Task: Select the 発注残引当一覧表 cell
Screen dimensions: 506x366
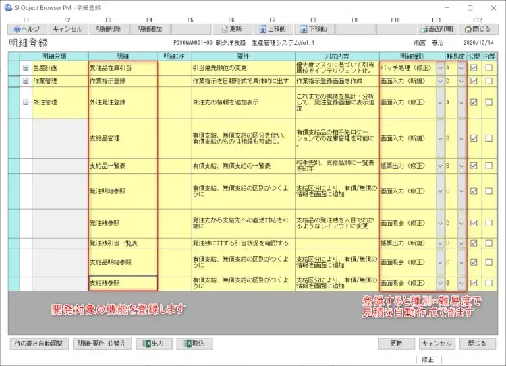Action: (x=123, y=243)
